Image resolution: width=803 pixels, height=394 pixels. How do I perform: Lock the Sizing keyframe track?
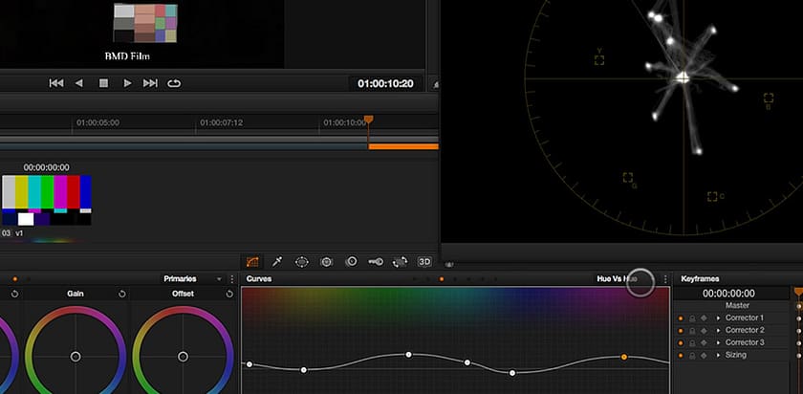click(x=692, y=355)
